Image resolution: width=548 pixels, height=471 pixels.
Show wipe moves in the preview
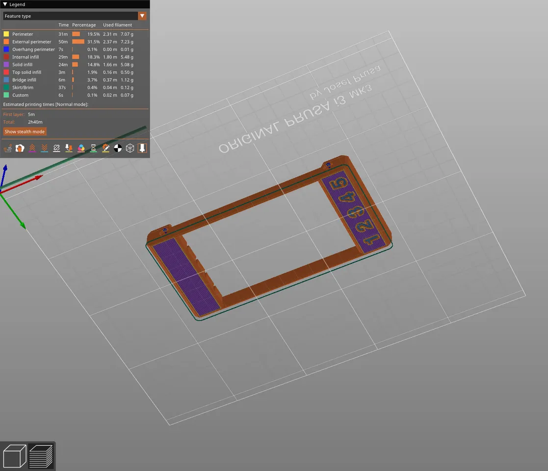(20, 148)
